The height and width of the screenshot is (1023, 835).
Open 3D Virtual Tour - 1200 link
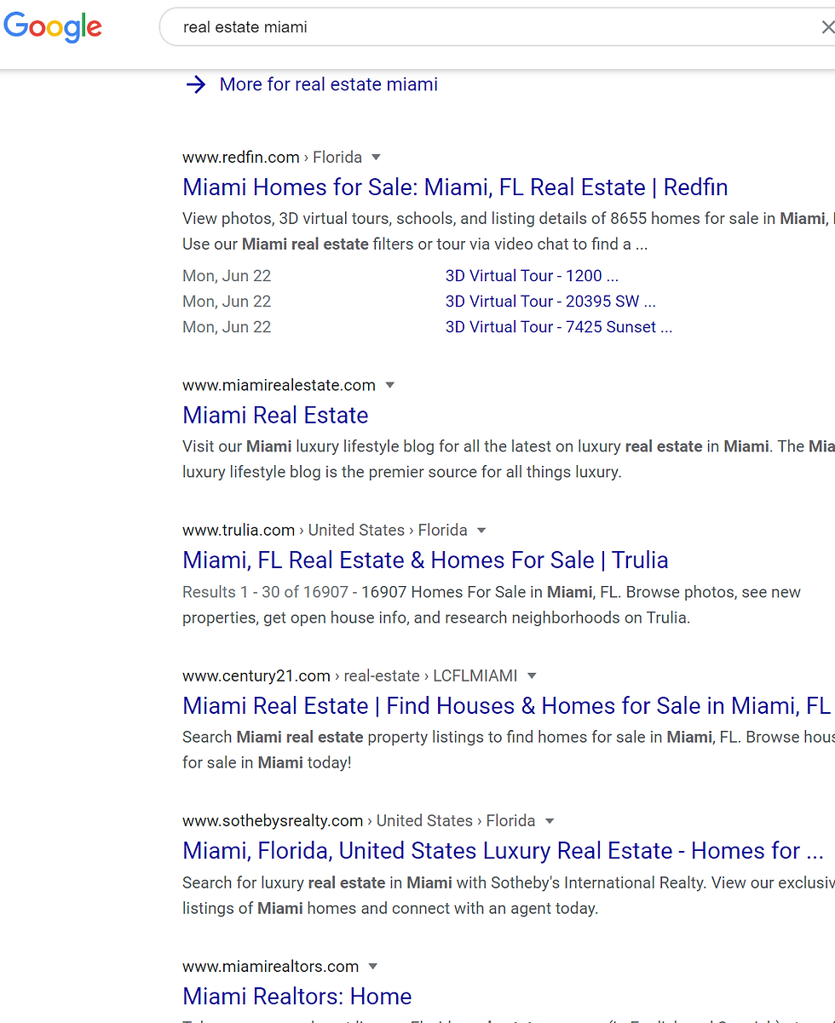532,276
